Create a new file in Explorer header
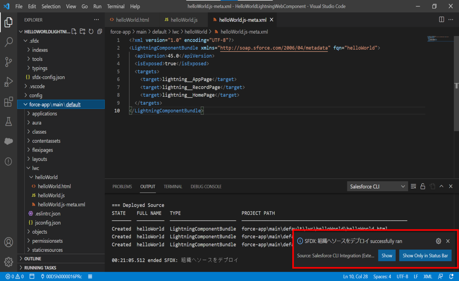 tap(74, 32)
